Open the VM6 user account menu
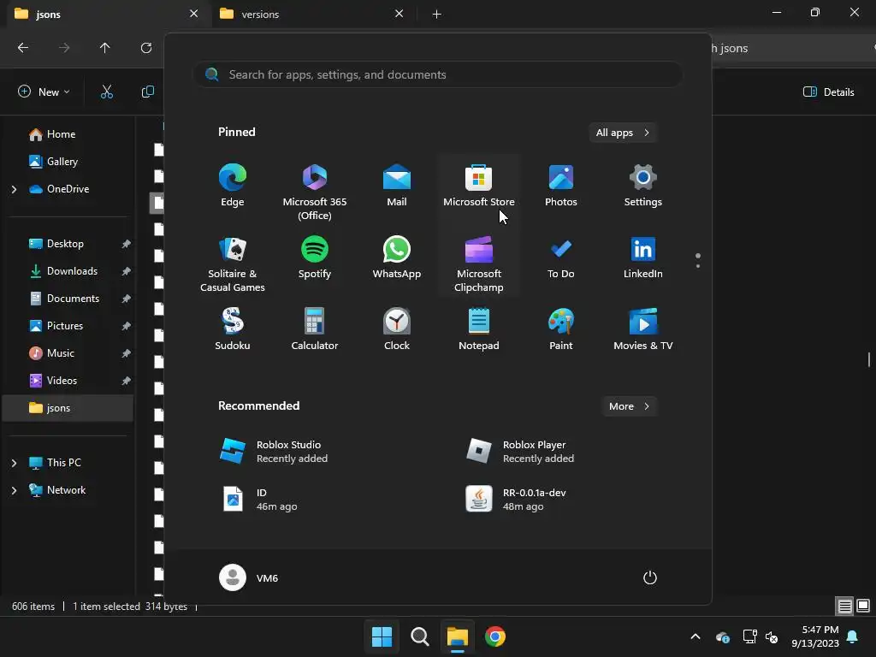This screenshot has height=657, width=876. pos(249,577)
